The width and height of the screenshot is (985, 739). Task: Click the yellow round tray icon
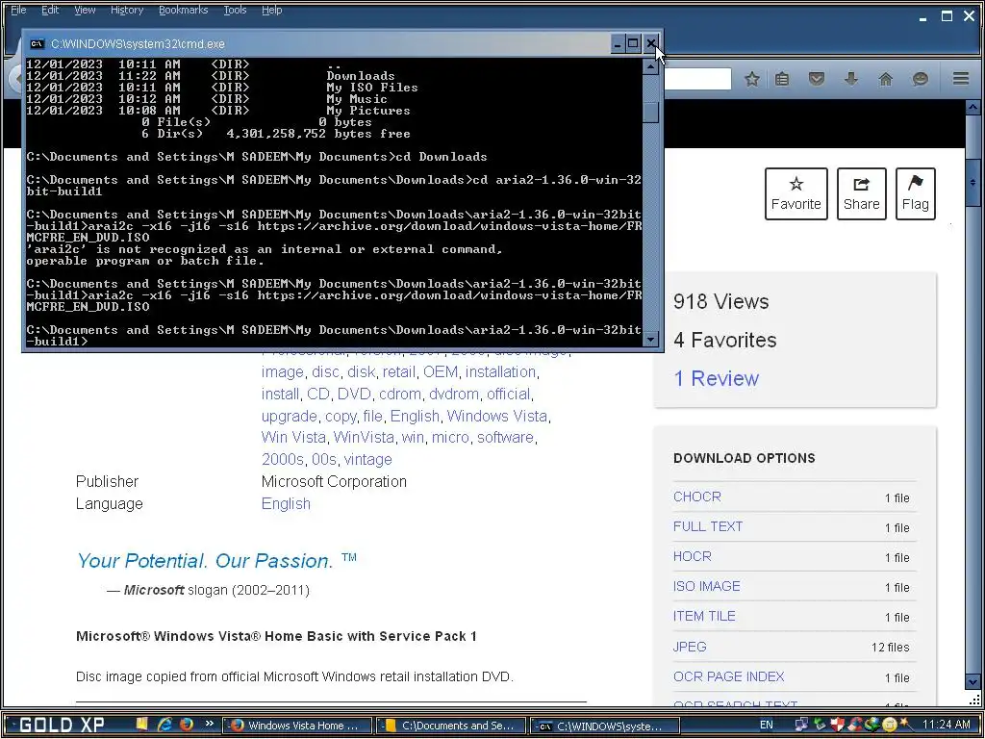tap(888, 725)
